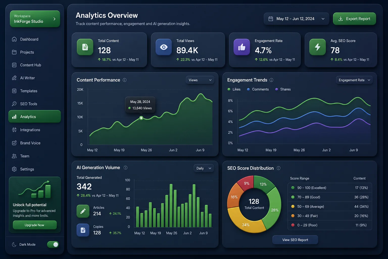Image resolution: width=388 pixels, height=259 pixels.
Task: Click the SEO Tools magnifier icon
Action: coord(14,104)
